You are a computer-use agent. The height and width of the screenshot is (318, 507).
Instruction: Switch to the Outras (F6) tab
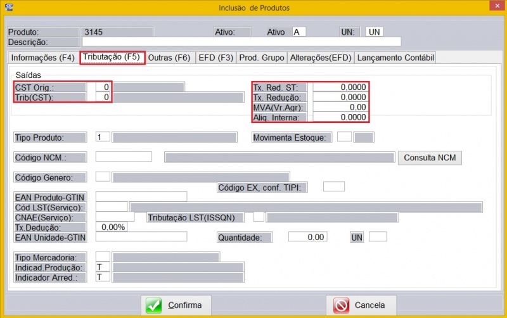169,58
